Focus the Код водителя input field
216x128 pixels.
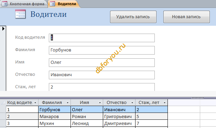(102, 38)
